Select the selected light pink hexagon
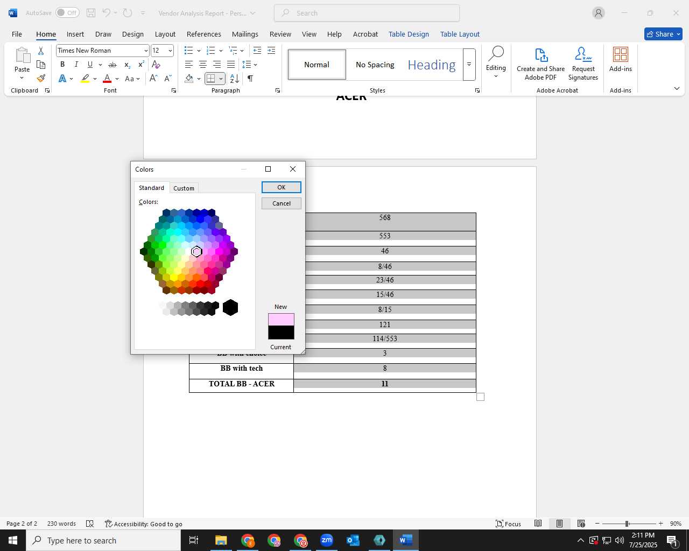This screenshot has width=689, height=551. coord(196,251)
